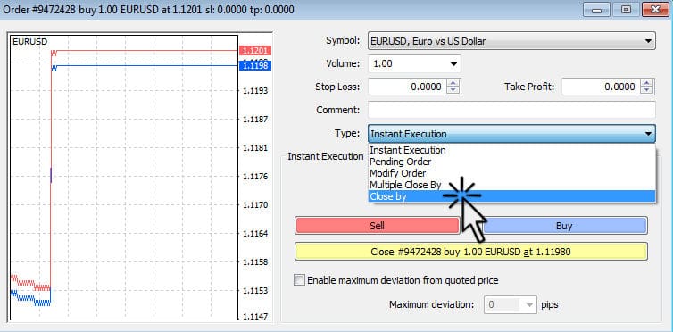Focus the Comment input field

point(511,110)
